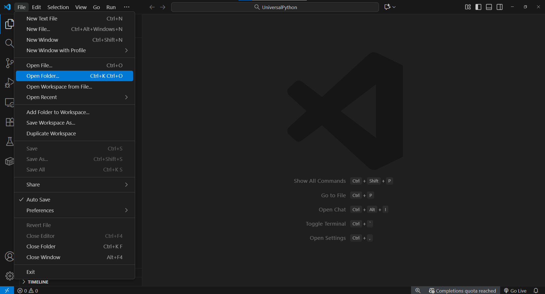Open the Extensions view
Screen dimensions: 545x294
[x=9, y=122]
